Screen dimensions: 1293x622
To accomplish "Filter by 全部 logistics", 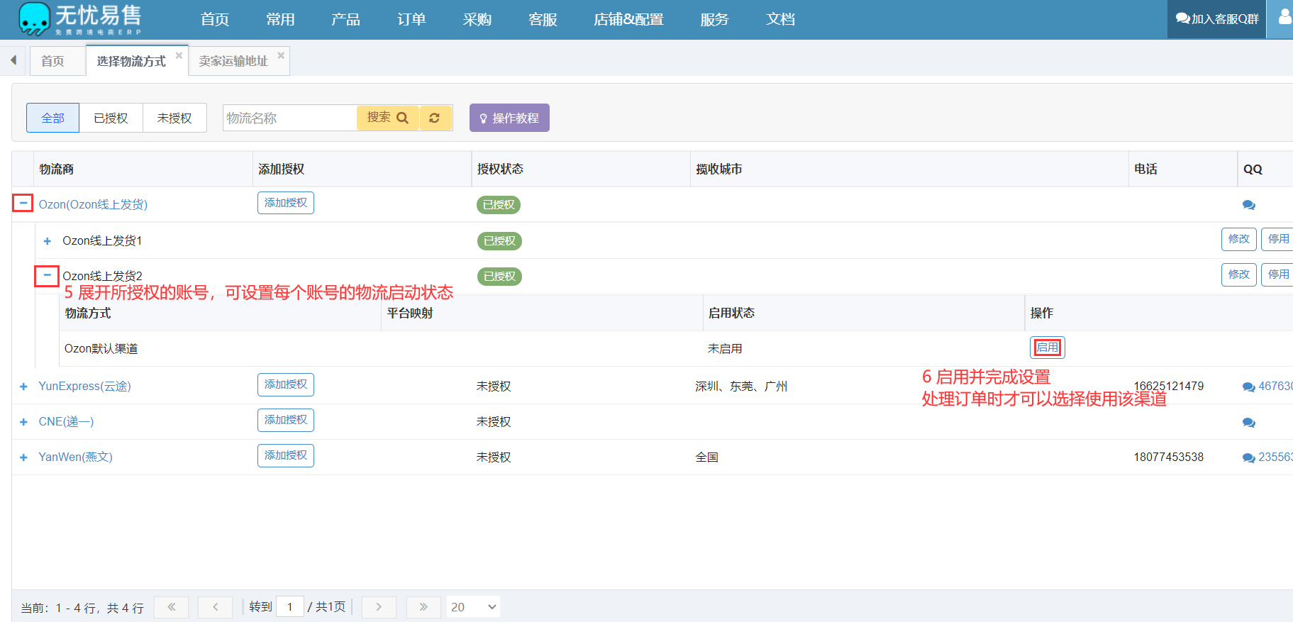I will click(52, 118).
